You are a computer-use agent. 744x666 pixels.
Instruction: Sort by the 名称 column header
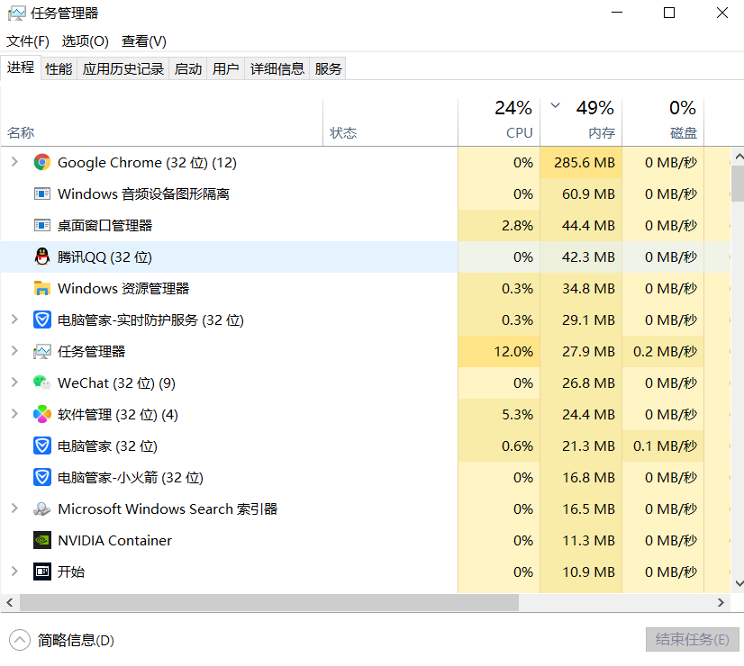point(161,121)
